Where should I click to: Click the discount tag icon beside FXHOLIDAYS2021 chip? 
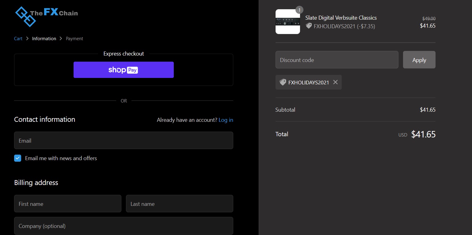coord(283,82)
